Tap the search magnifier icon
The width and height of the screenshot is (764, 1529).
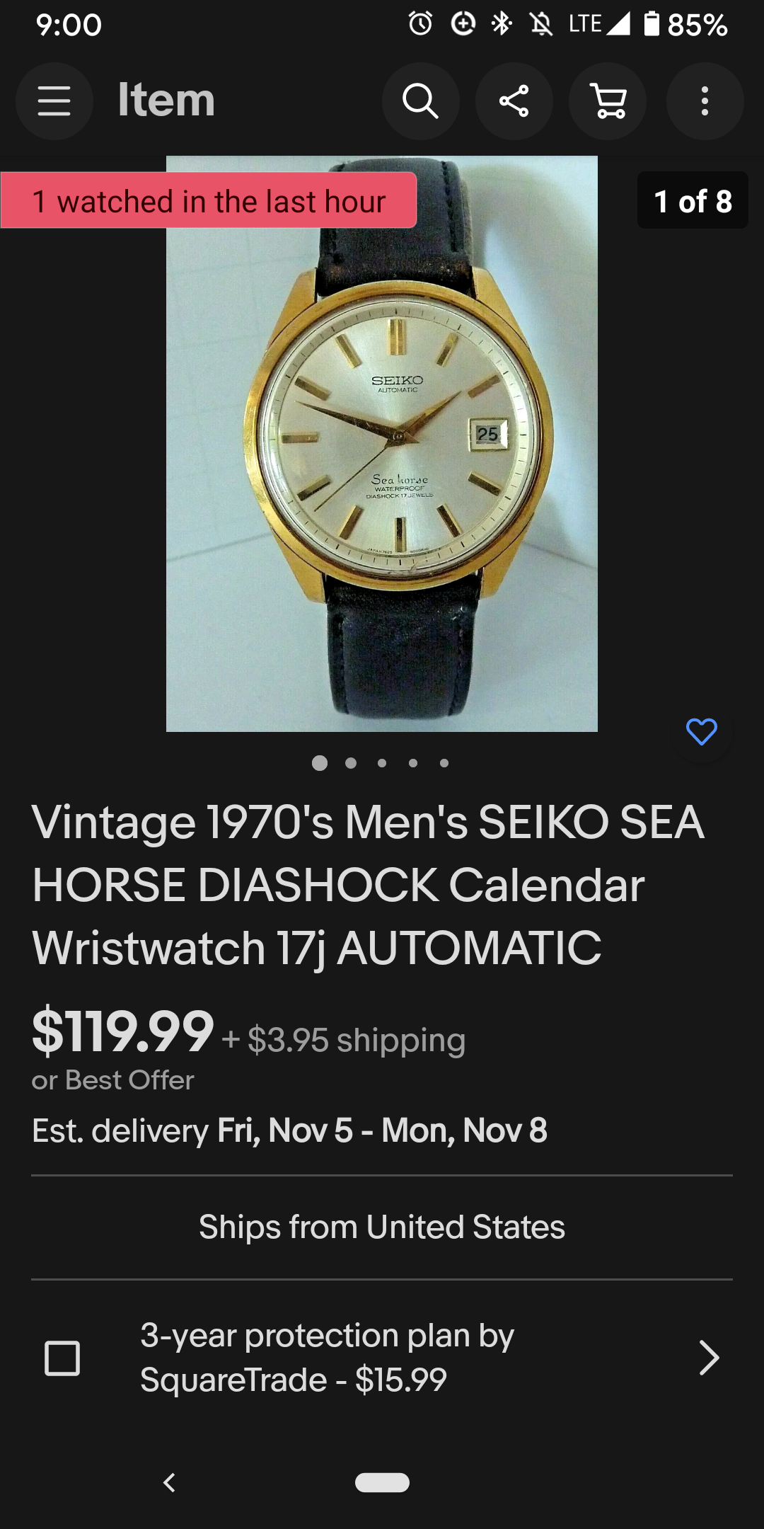coord(421,101)
